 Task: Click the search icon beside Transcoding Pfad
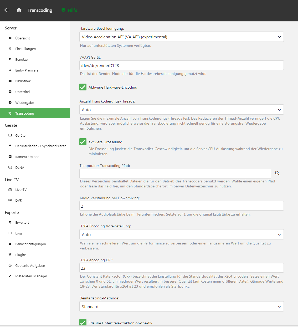point(277,173)
